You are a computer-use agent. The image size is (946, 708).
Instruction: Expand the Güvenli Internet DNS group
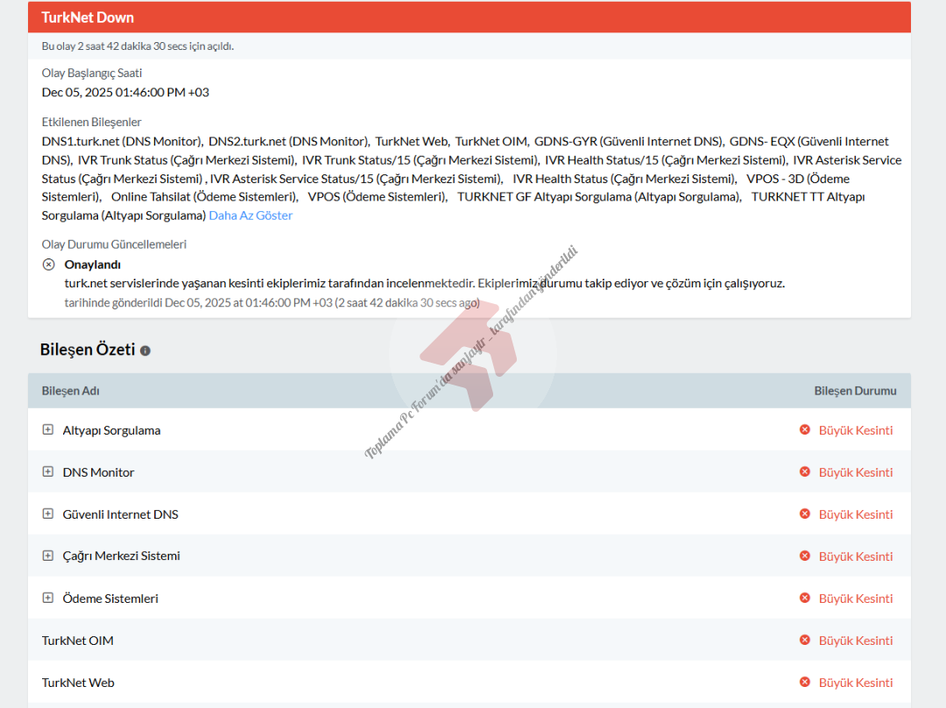48,513
